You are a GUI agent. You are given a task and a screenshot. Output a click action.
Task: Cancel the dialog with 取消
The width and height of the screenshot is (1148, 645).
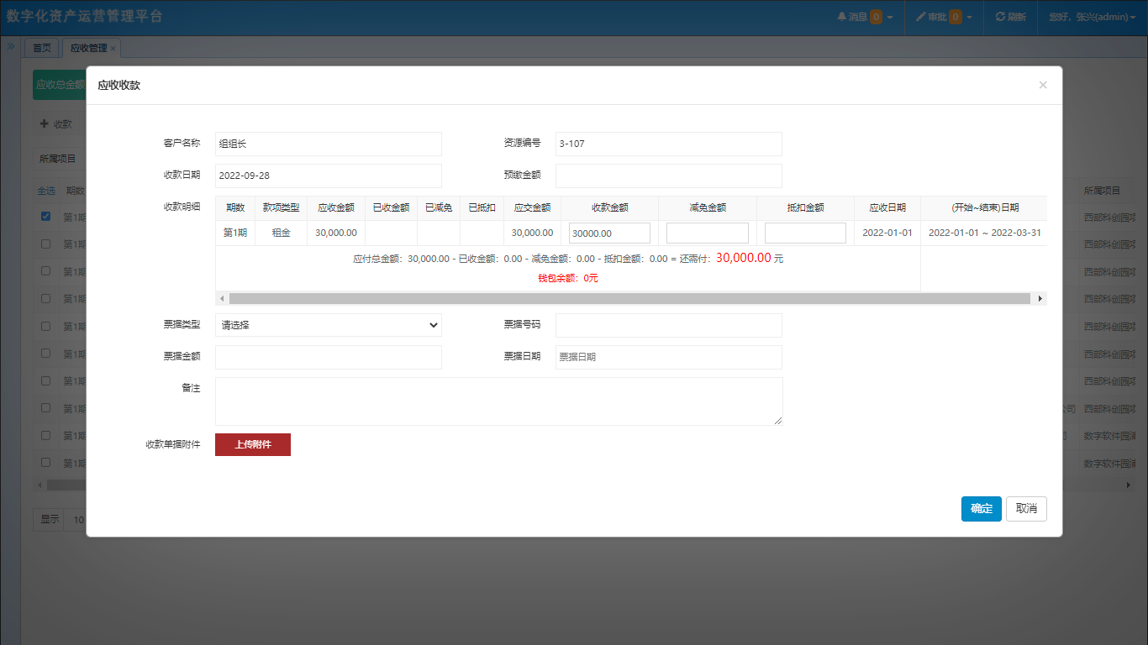click(x=1026, y=508)
